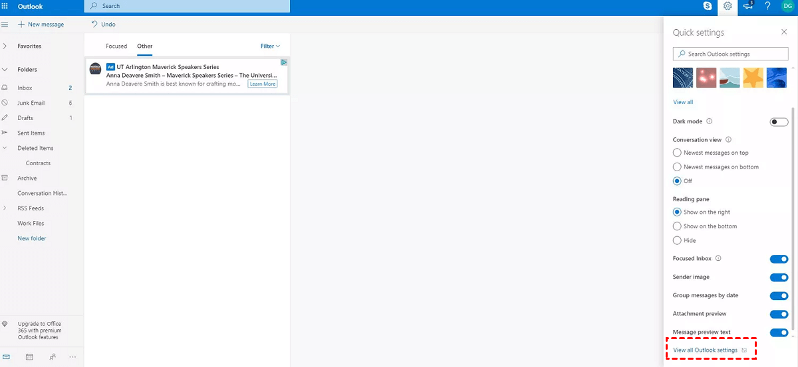This screenshot has height=367, width=798.
Task: Open the What's new megaphone icon
Action: [x=749, y=6]
